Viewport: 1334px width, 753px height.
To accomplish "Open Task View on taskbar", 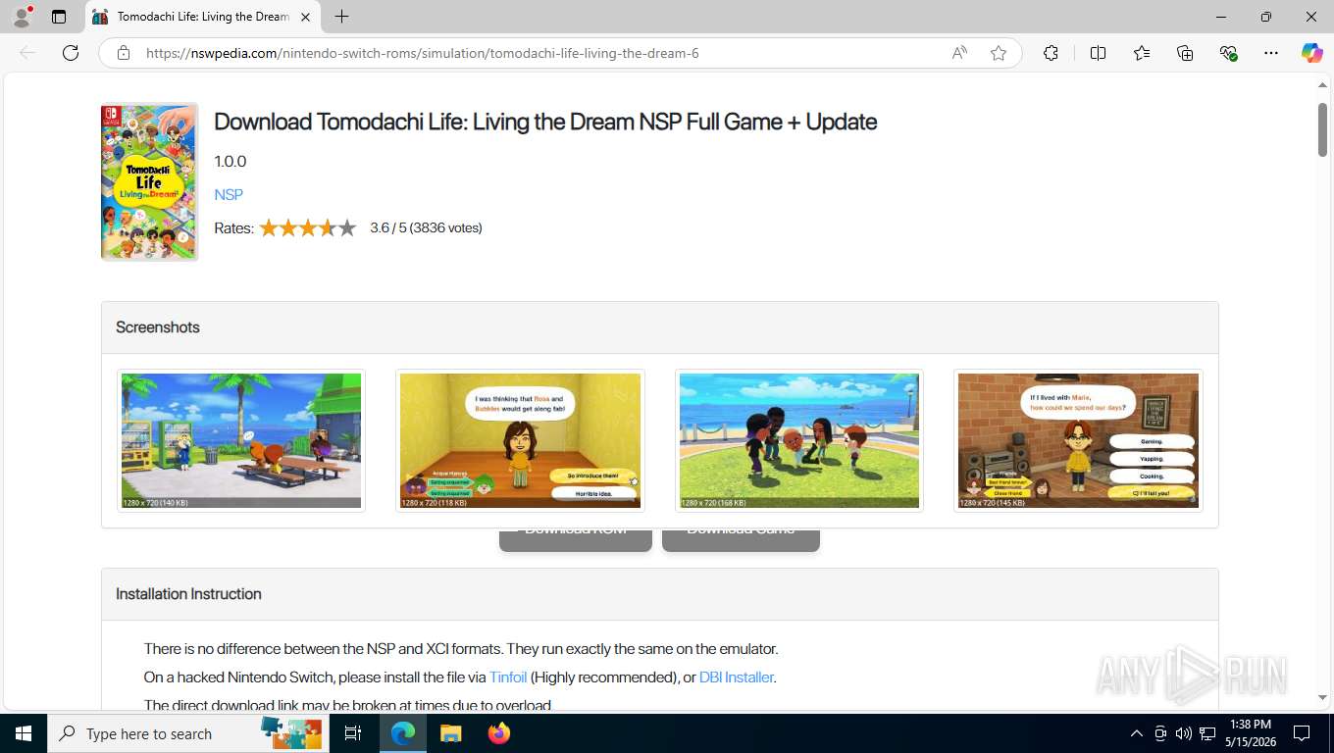I will click(353, 733).
